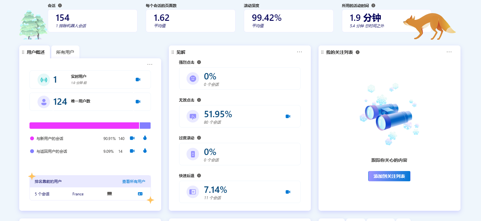The height and width of the screenshot is (221, 481).
Task: Click info icon next to 会话
Action: coord(60,5)
